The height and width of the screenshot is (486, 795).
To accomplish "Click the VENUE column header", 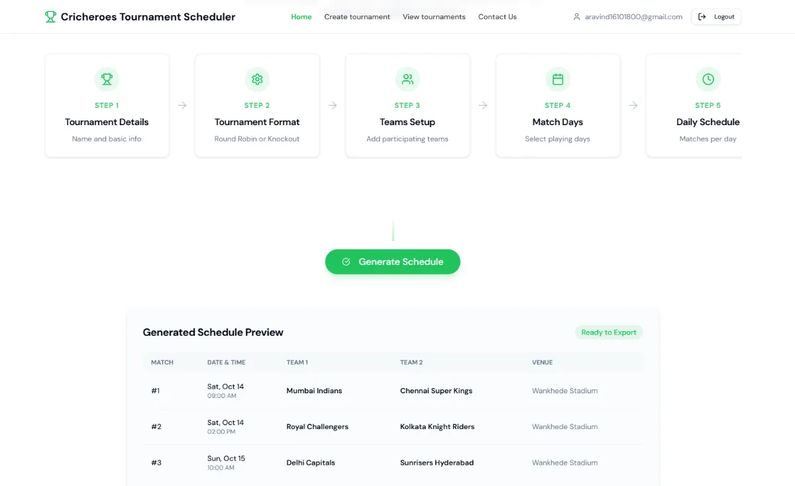I will [543, 362].
